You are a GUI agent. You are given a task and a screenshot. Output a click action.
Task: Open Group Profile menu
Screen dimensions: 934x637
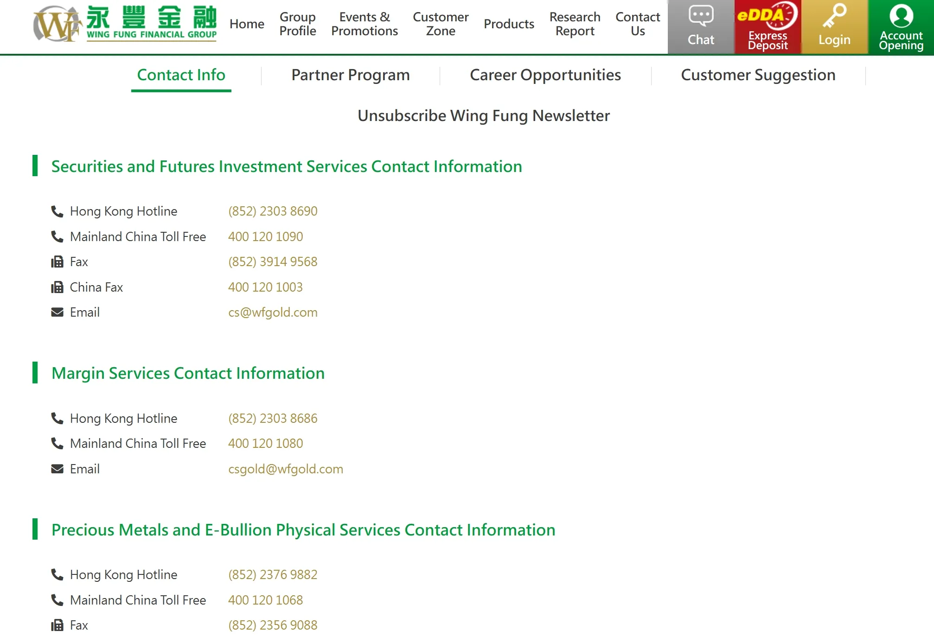point(298,24)
